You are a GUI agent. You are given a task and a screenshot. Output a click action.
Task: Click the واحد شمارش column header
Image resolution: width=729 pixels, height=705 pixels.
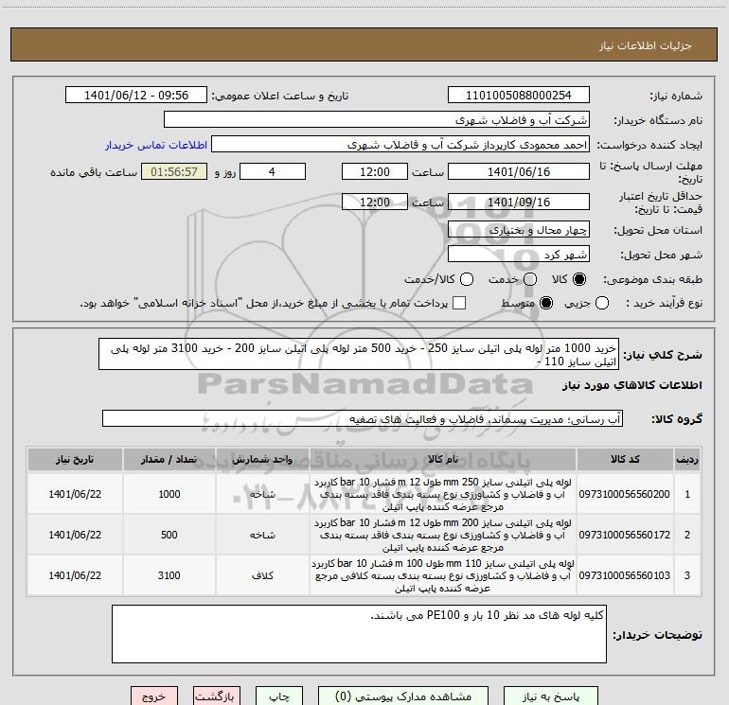pyautogui.click(x=262, y=459)
